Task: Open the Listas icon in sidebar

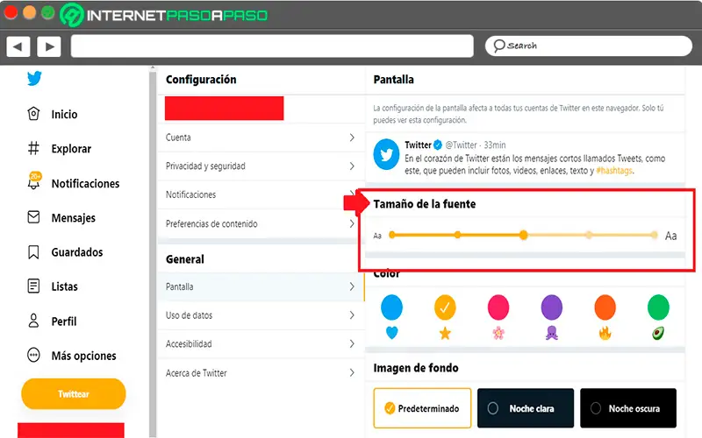Action: click(33, 286)
